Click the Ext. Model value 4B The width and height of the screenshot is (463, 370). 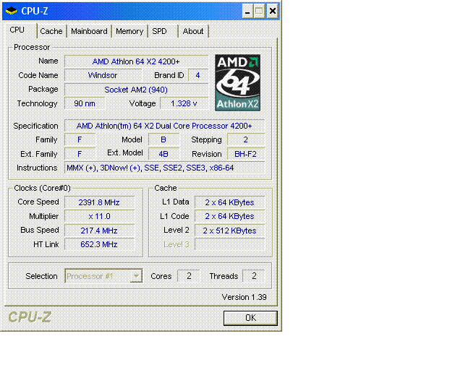[163, 155]
